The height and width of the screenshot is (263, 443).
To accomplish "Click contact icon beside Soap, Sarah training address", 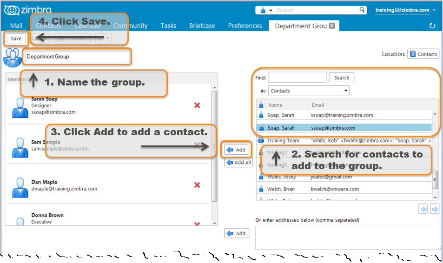I will pyautogui.click(x=261, y=115).
